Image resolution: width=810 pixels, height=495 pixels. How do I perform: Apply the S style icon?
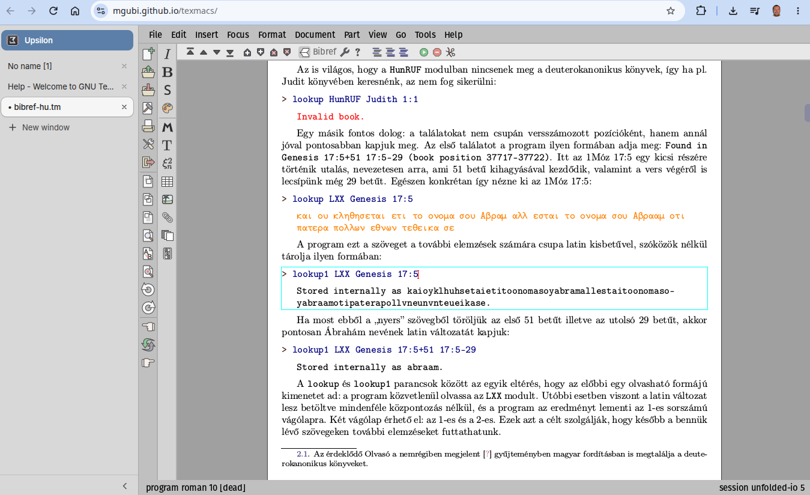click(x=168, y=90)
